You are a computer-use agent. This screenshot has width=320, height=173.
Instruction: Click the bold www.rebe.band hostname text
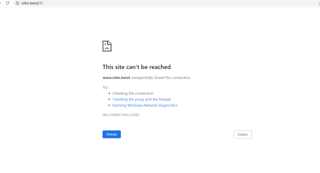116,78
